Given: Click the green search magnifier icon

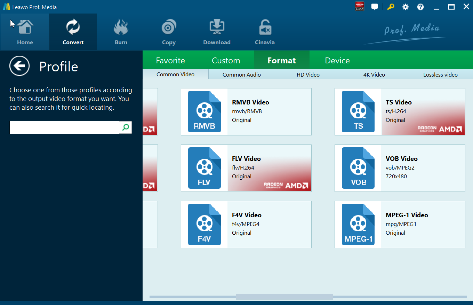Looking at the screenshot, I should pyautogui.click(x=126, y=127).
